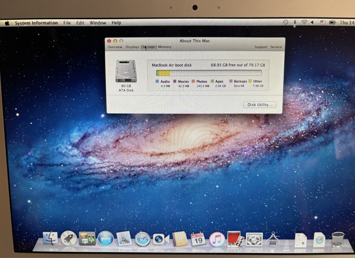
Task: Click the battery status icon
Action: pyautogui.click(x=332, y=22)
